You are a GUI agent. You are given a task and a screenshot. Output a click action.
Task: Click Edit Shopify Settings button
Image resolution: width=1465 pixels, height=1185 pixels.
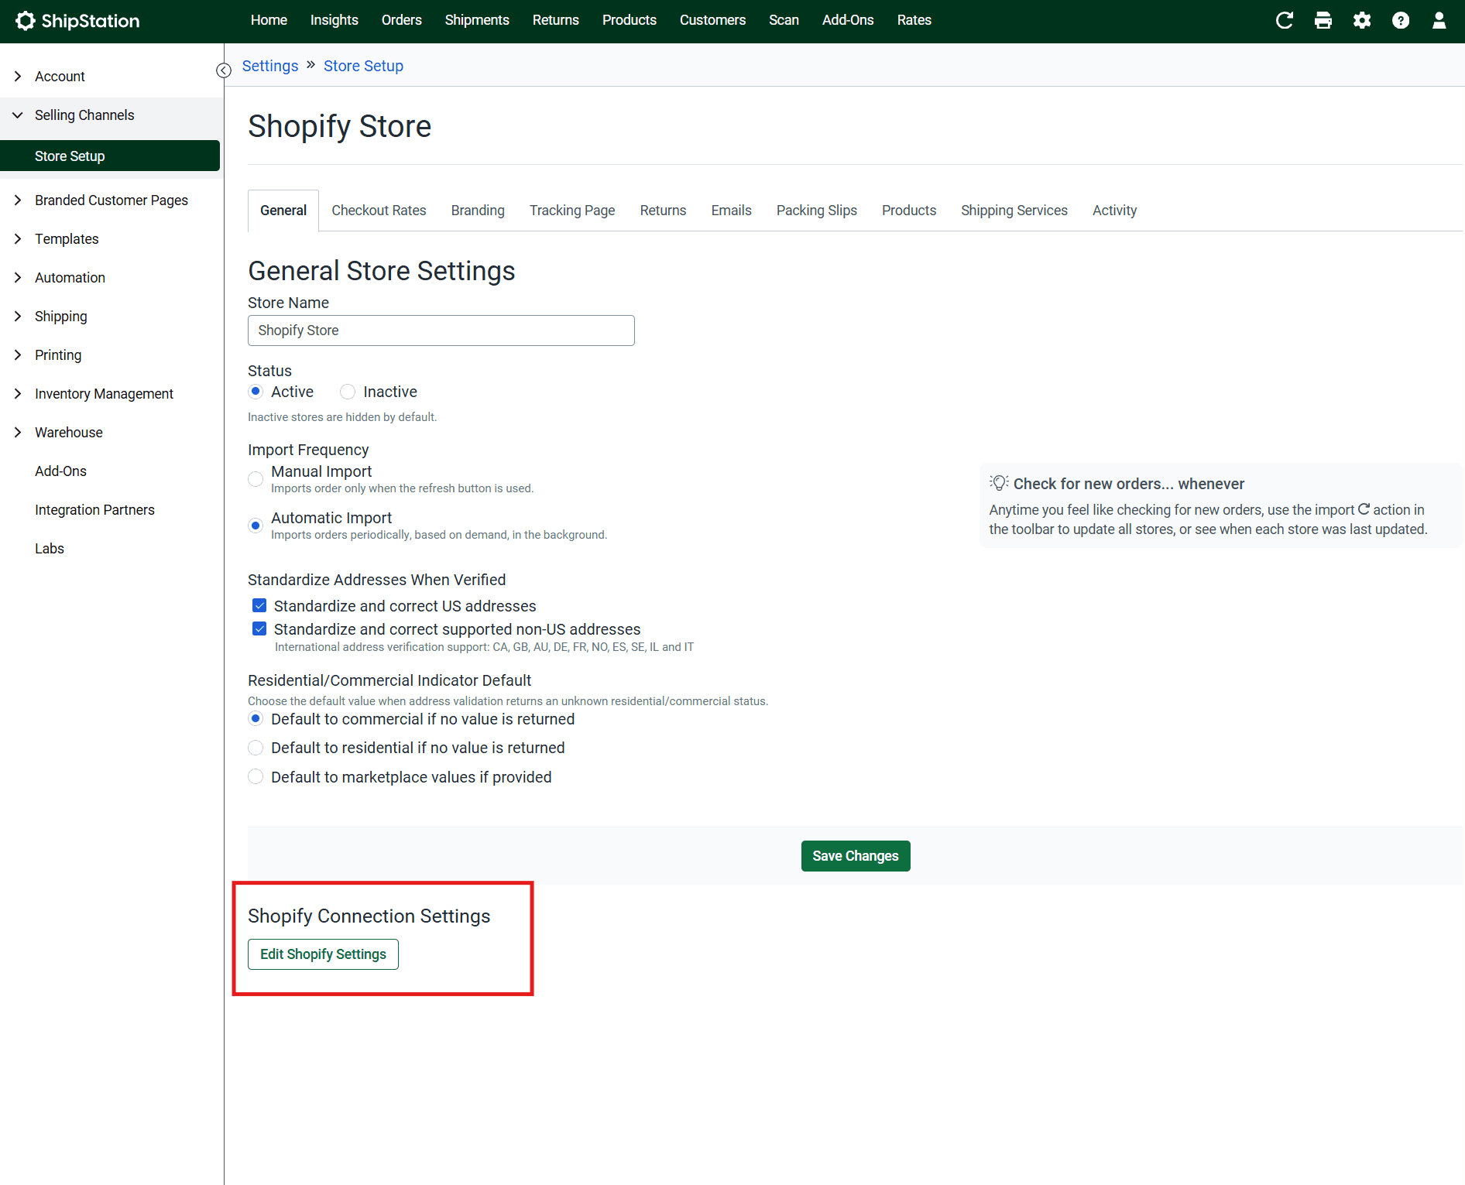click(x=323, y=954)
